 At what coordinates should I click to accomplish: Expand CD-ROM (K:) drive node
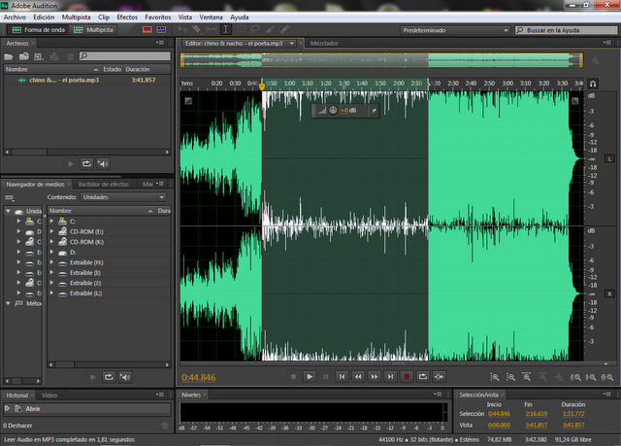click(x=51, y=241)
